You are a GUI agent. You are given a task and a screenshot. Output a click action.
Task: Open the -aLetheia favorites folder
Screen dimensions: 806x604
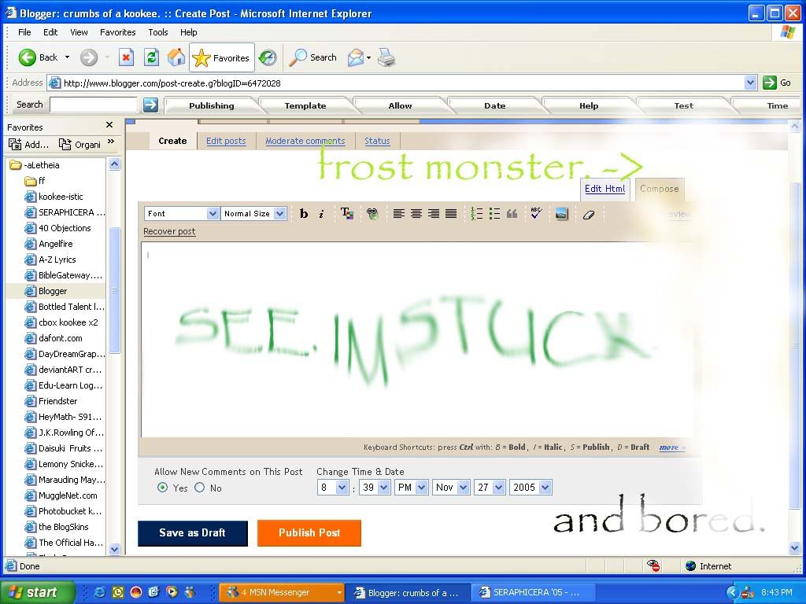click(x=35, y=165)
